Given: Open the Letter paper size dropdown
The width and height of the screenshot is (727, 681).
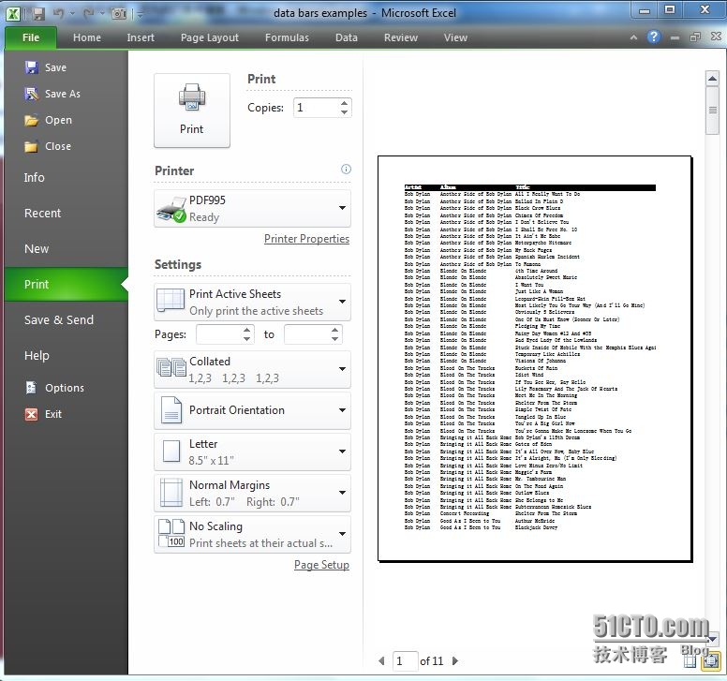Looking at the screenshot, I should pos(252,452).
